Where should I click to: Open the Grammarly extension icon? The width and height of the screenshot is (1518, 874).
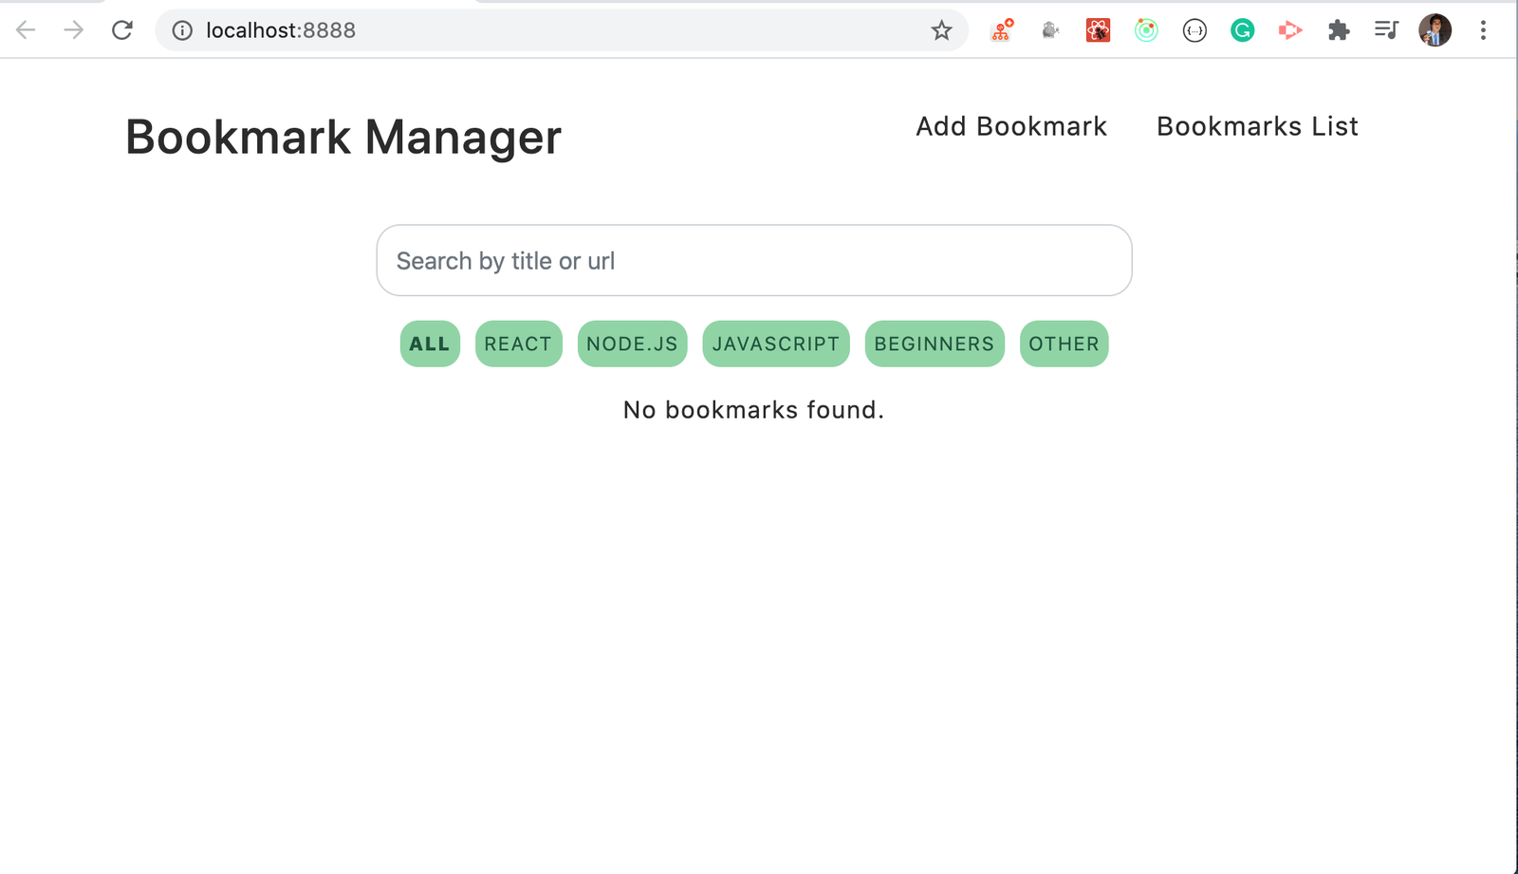1243,30
